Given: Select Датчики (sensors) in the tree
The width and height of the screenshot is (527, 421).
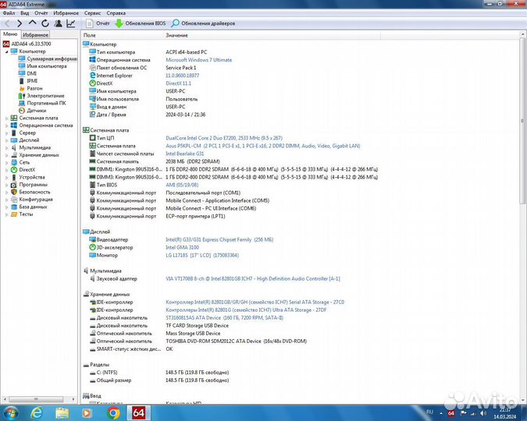Looking at the screenshot, I should pyautogui.click(x=36, y=110).
